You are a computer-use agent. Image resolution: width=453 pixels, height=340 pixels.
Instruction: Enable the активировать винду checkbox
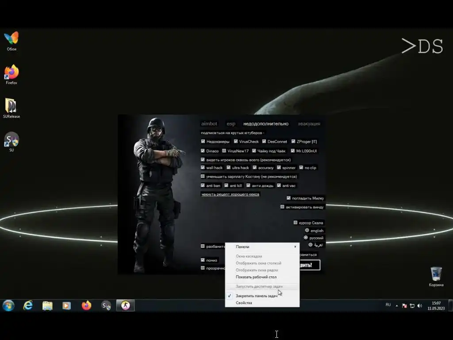pos(282,207)
